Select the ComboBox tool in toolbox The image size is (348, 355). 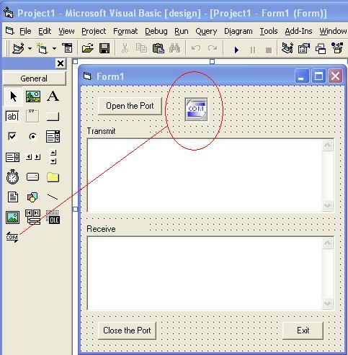pos(53,136)
